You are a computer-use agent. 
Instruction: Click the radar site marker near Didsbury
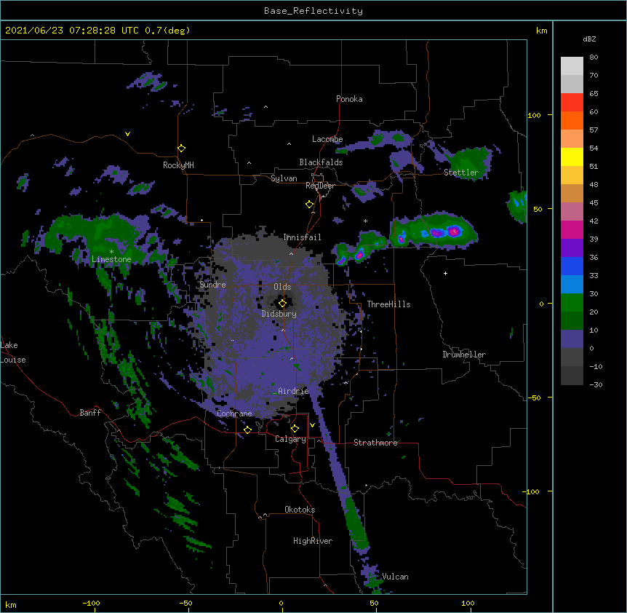click(282, 304)
